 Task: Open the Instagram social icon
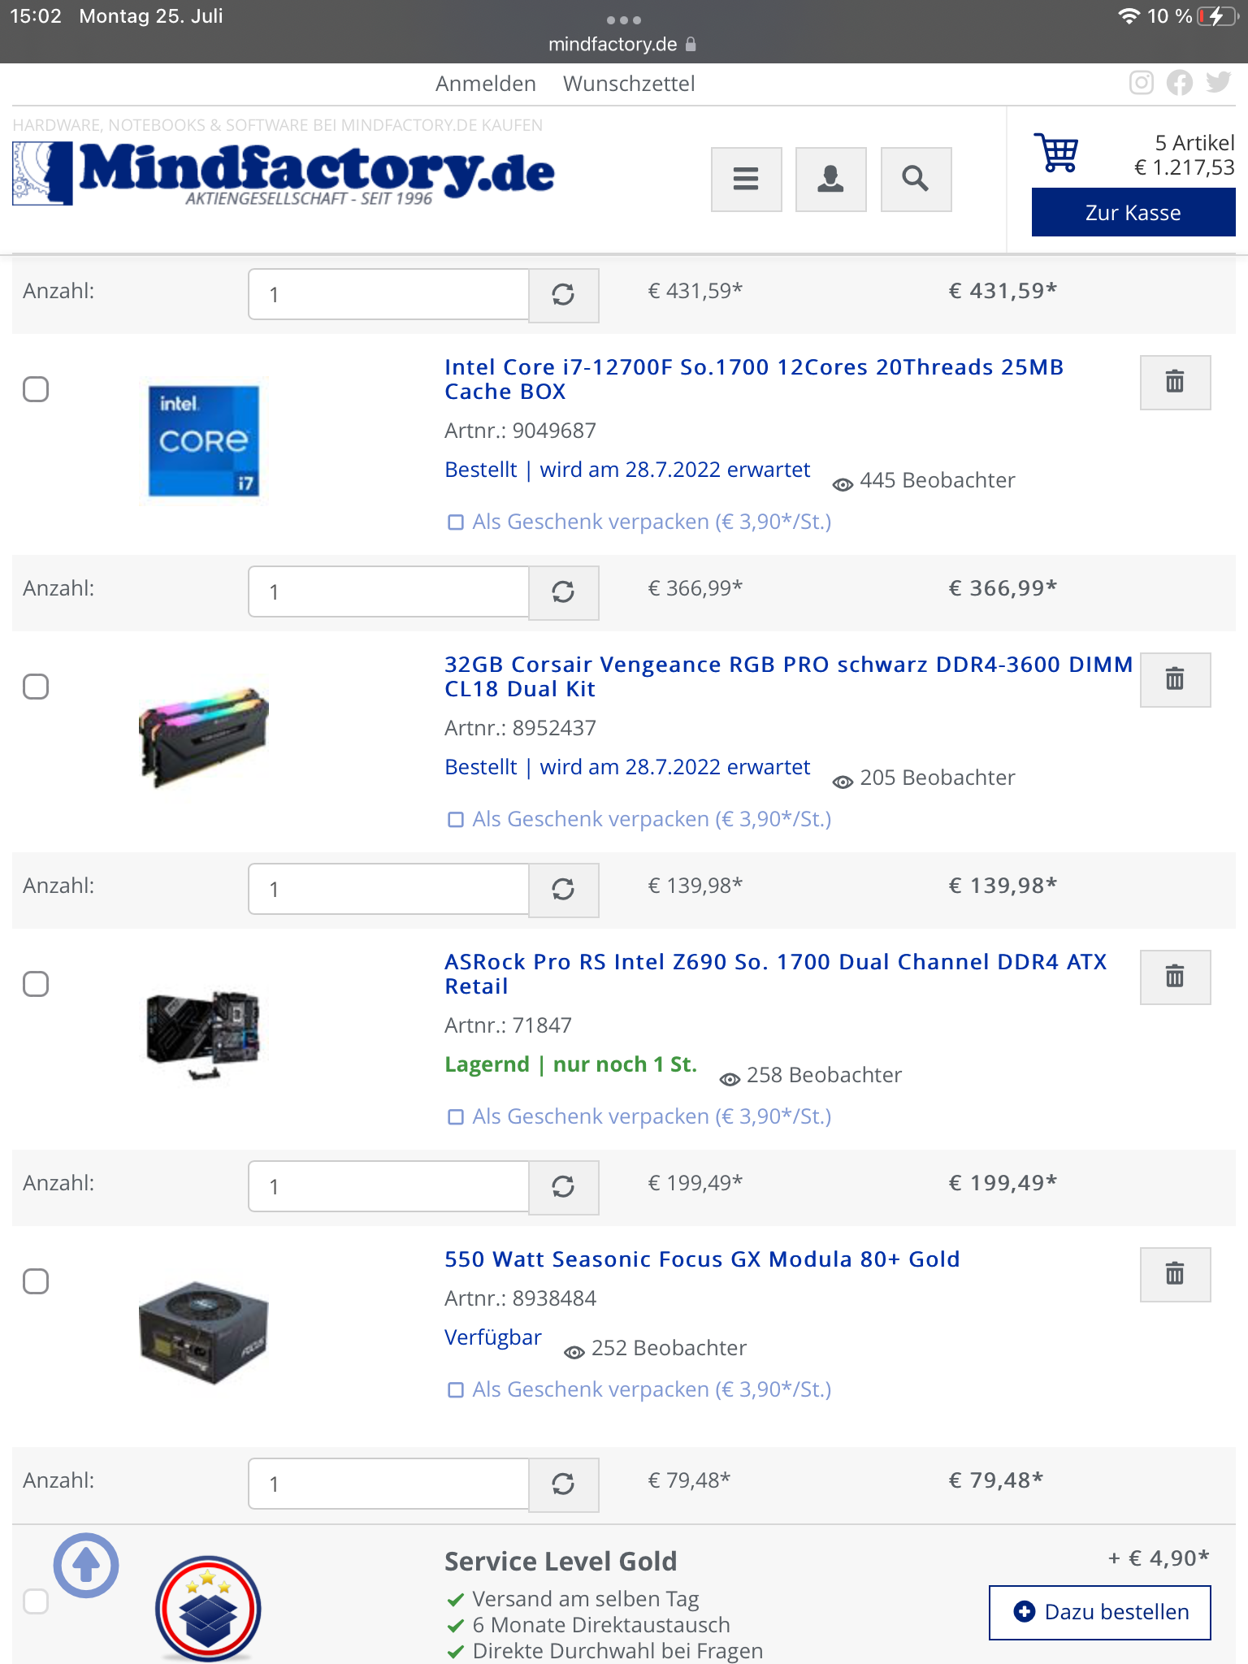[x=1141, y=83]
